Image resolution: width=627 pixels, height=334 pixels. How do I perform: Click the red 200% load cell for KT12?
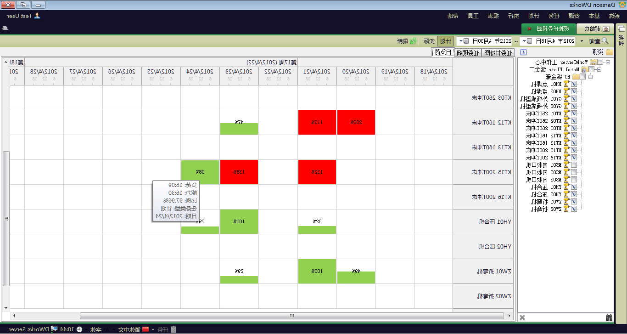356,122
